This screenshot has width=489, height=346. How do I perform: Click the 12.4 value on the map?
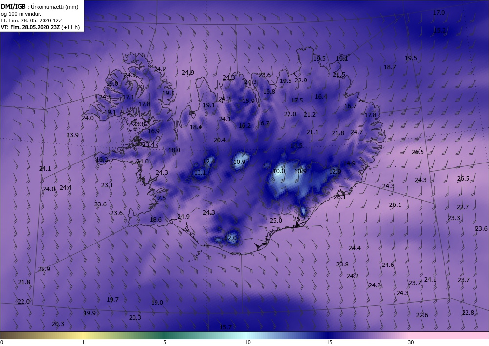209,161
